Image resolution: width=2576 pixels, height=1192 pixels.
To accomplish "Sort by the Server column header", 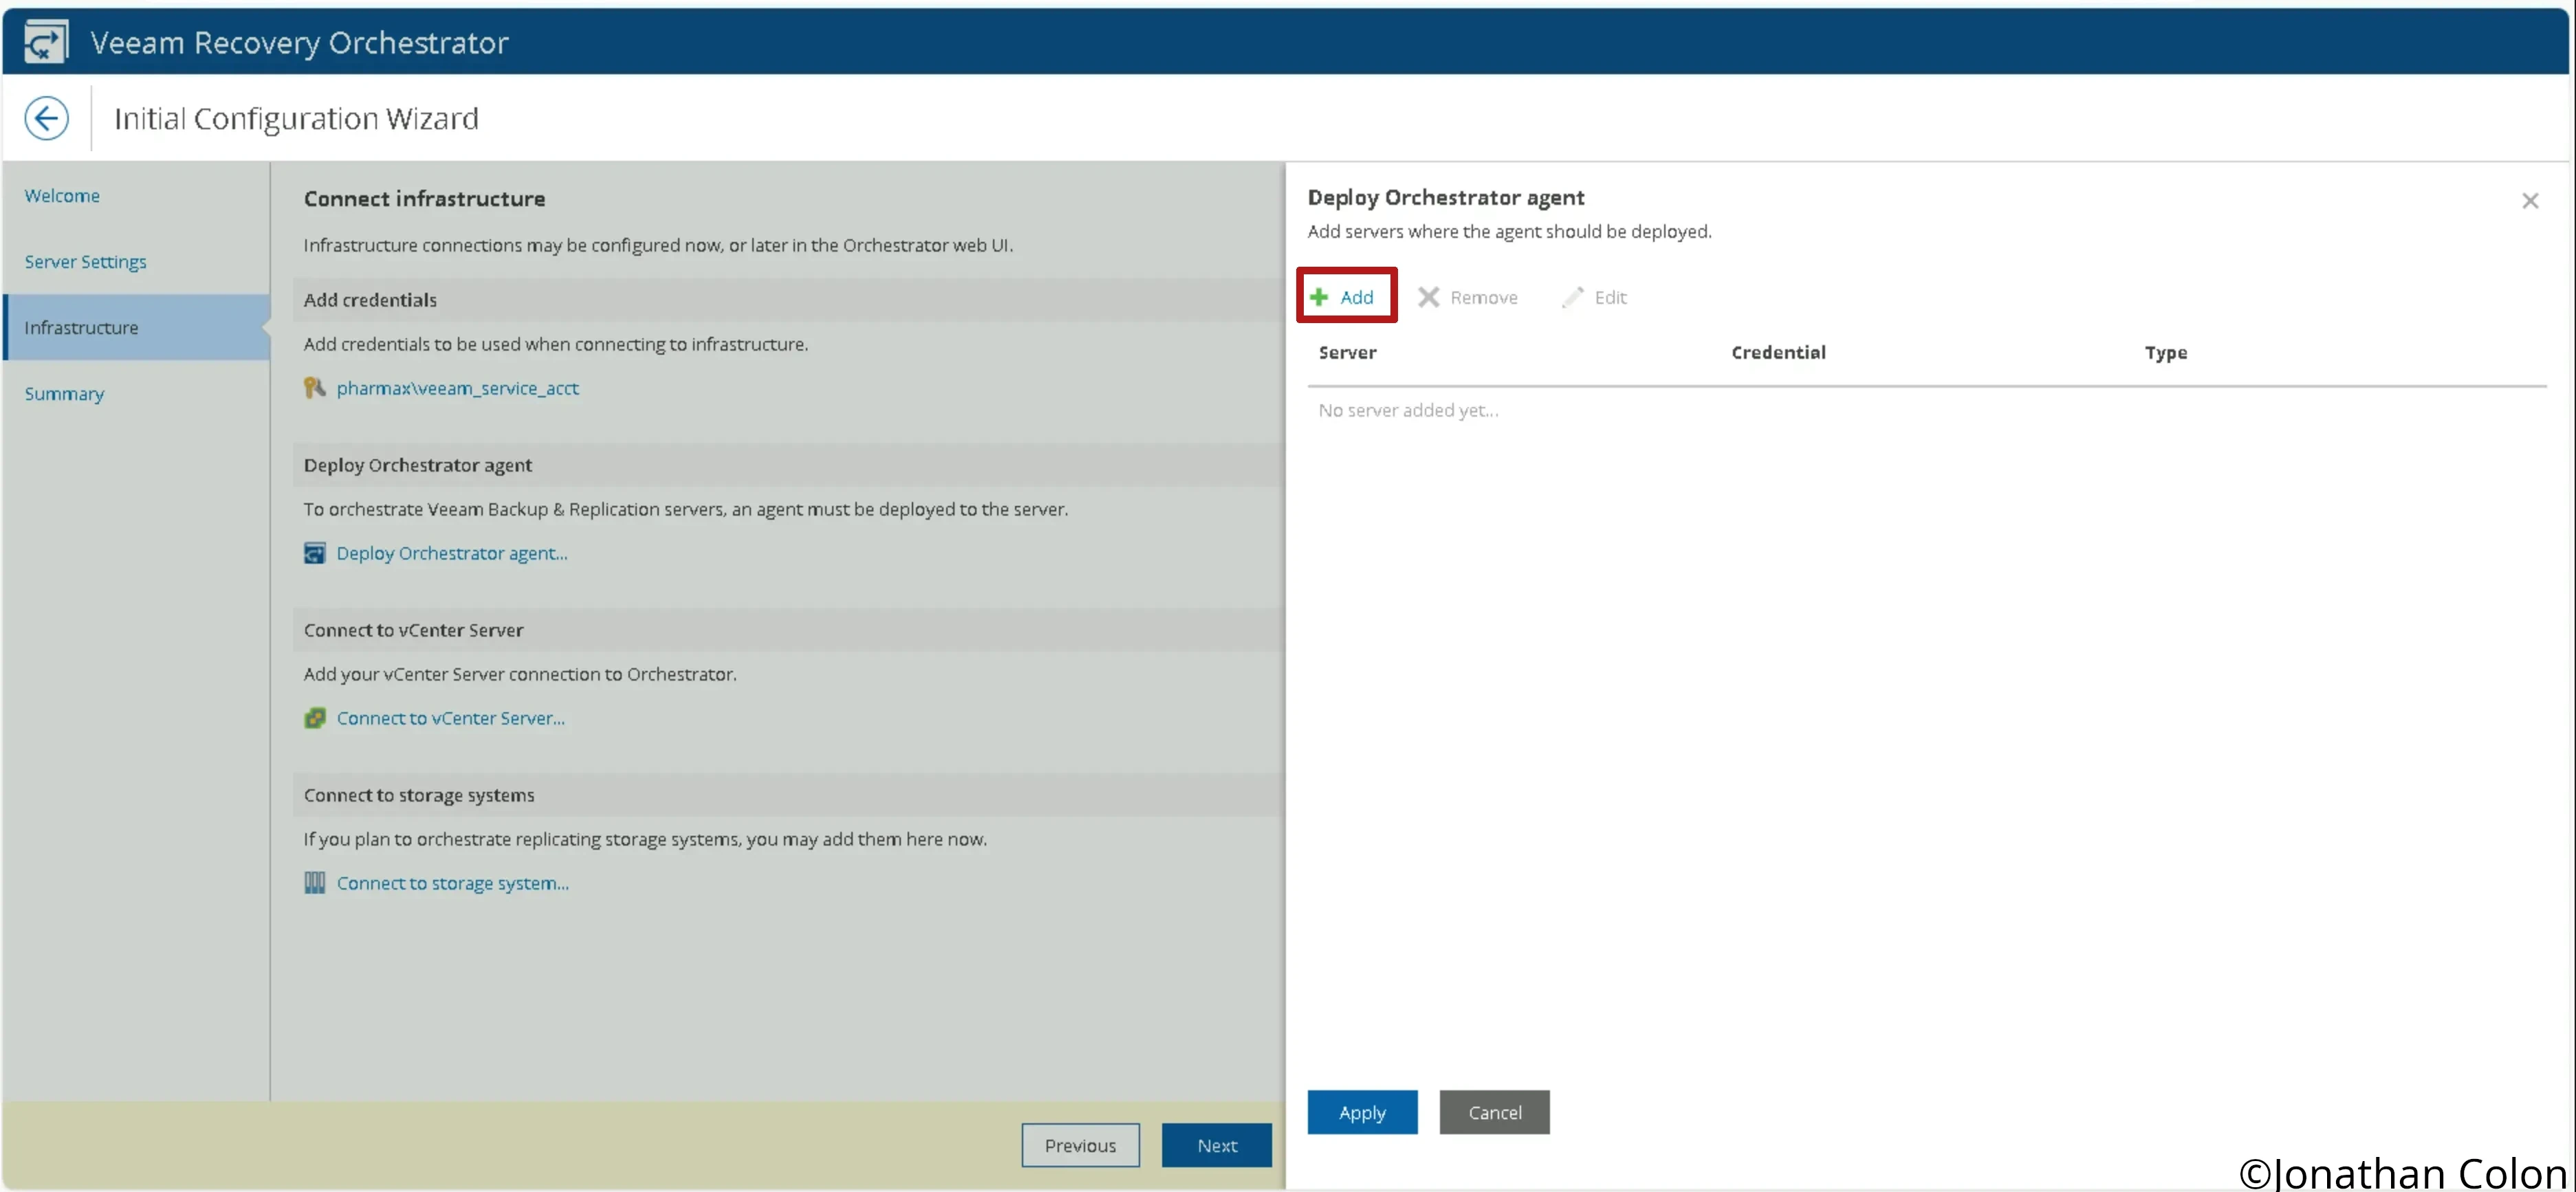I will [x=1347, y=352].
